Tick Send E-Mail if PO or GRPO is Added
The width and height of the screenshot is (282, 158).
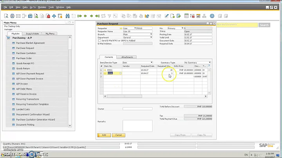(x=99, y=41)
